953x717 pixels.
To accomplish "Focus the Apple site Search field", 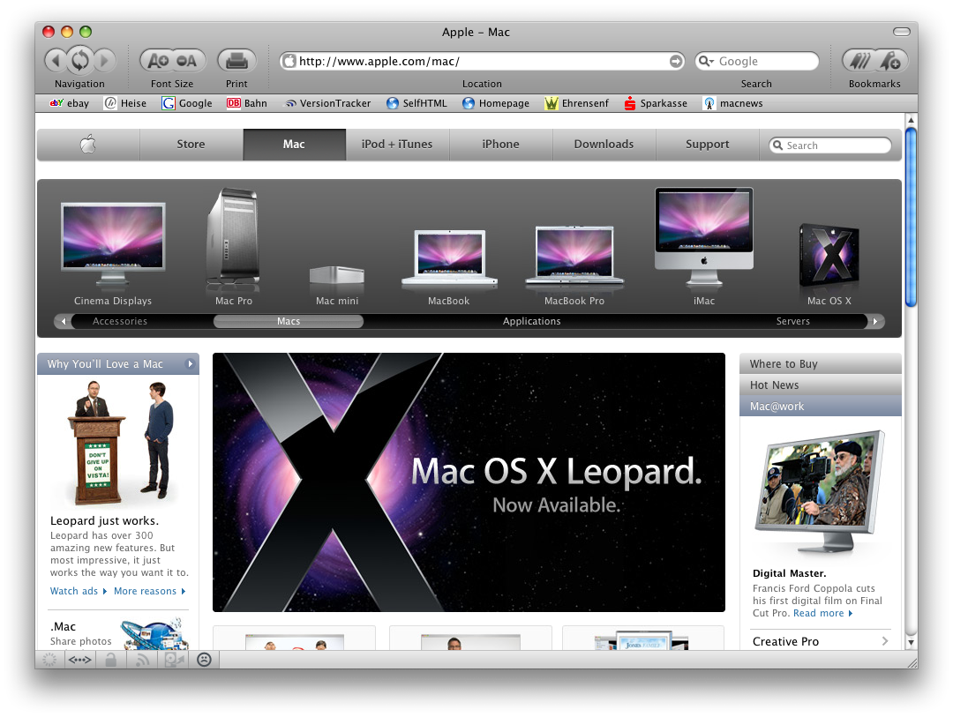I will [x=830, y=146].
